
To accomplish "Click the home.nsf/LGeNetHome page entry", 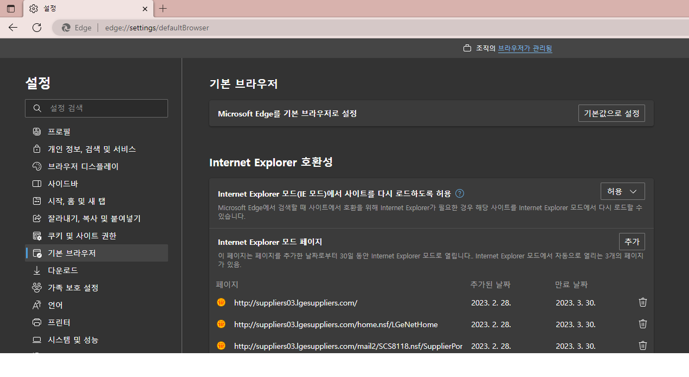I will (x=336, y=324).
